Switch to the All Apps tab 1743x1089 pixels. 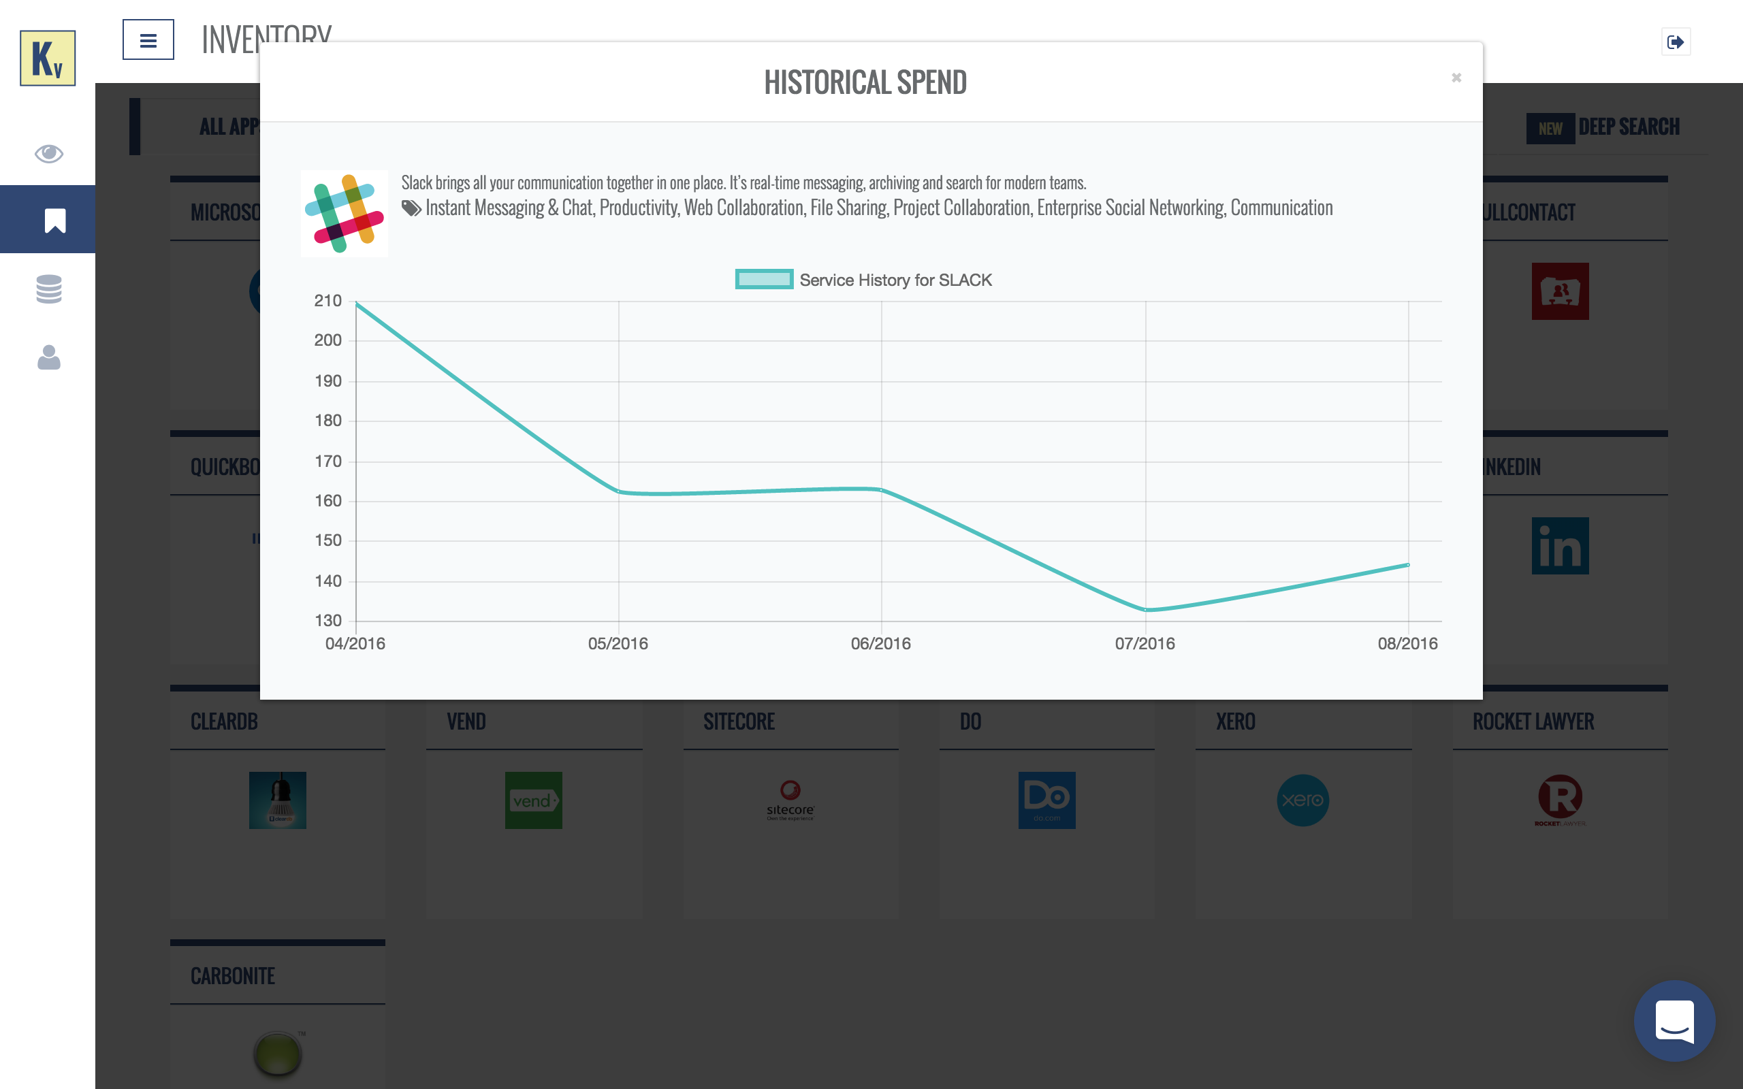(x=229, y=127)
